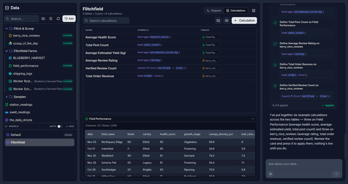Open chat history icon below input
Viewport: 348px width, 184px height.
(x=270, y=174)
